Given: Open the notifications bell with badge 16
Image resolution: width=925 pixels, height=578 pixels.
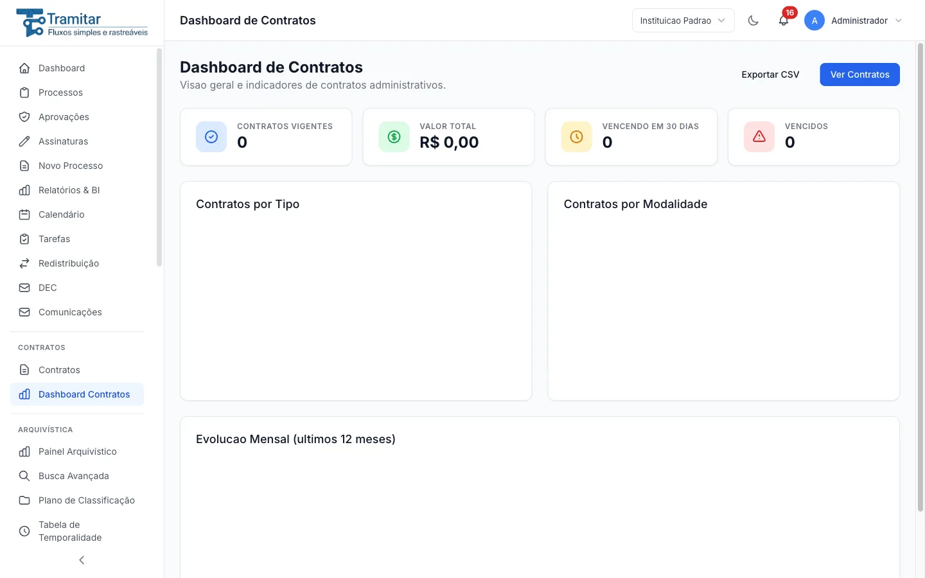Looking at the screenshot, I should [x=784, y=21].
